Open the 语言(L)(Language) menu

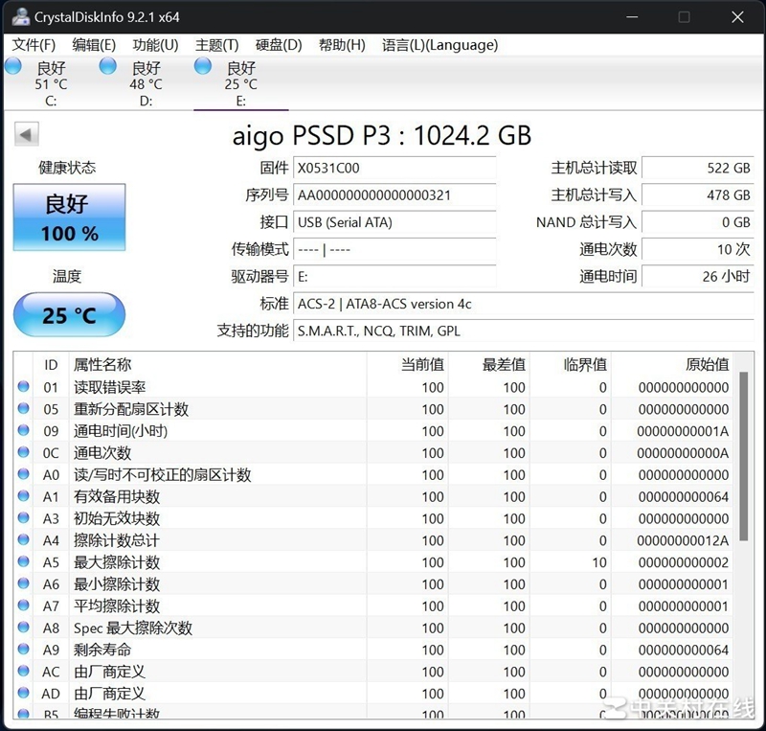click(439, 45)
